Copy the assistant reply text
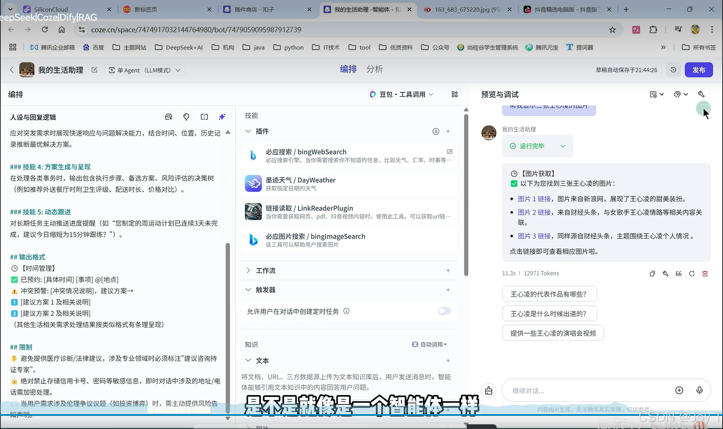723x429 pixels. click(652, 274)
